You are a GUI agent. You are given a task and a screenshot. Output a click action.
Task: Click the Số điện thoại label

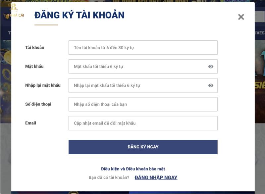coord(38,104)
